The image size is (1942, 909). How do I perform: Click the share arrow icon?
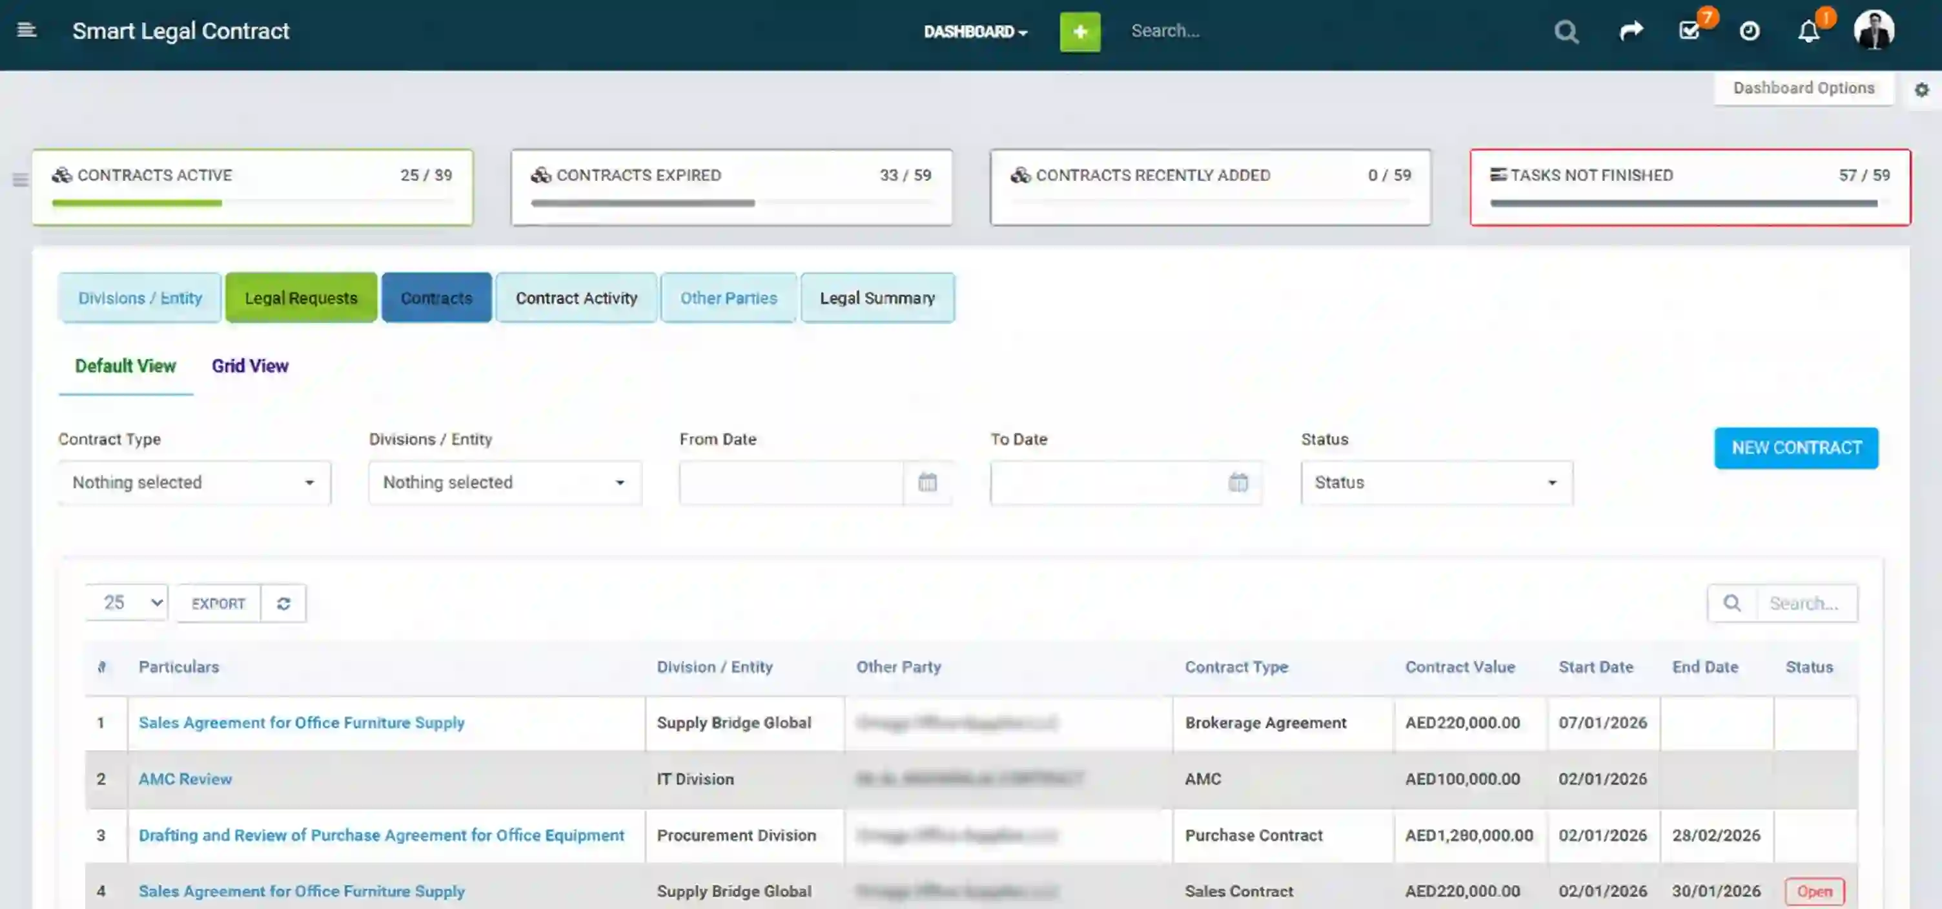coord(1631,32)
